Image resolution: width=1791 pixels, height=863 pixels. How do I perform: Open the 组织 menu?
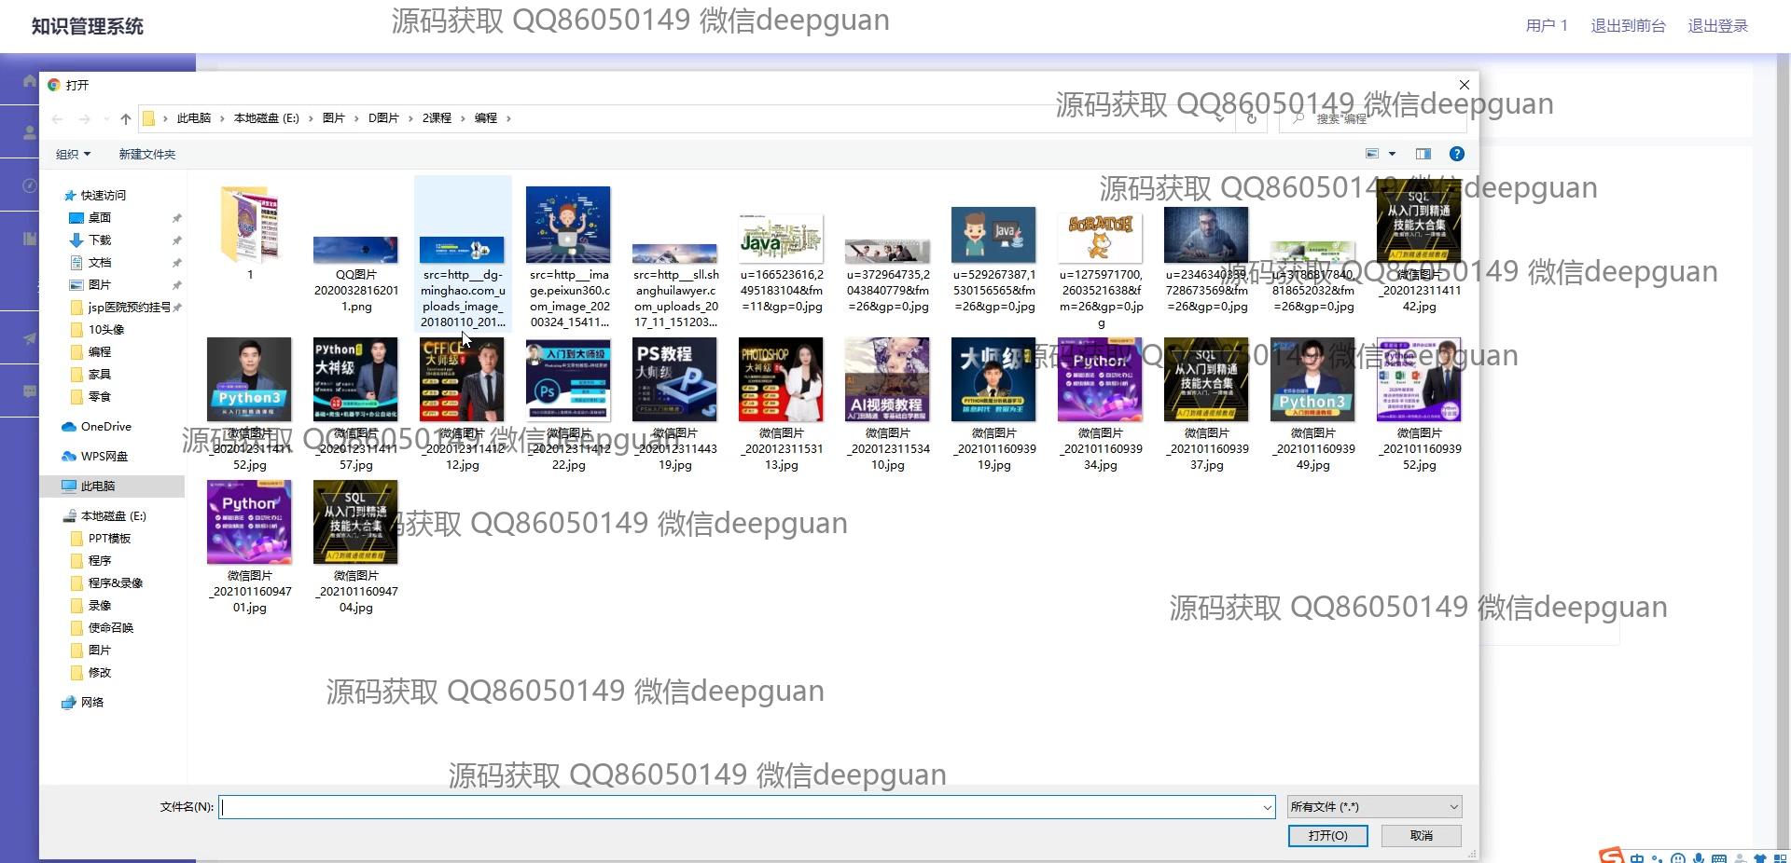point(74,154)
